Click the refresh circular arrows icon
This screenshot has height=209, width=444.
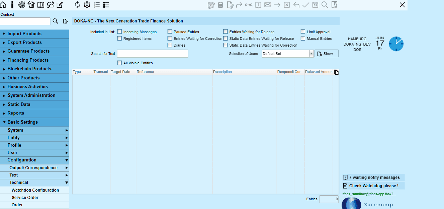77,5
